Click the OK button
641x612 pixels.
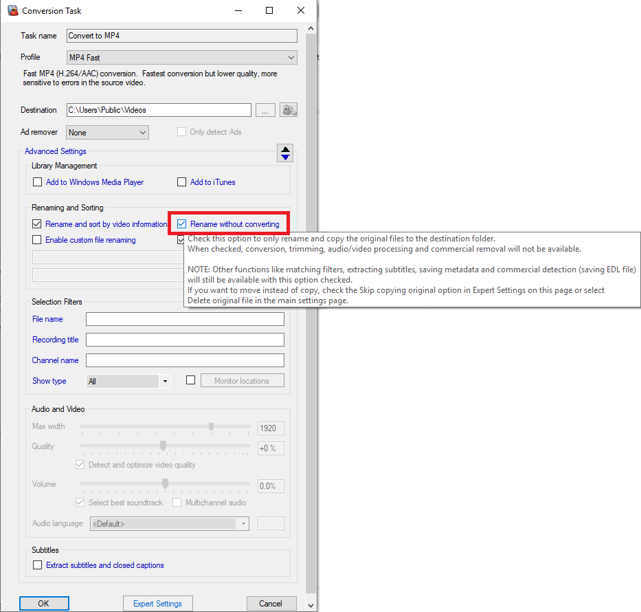(44, 604)
